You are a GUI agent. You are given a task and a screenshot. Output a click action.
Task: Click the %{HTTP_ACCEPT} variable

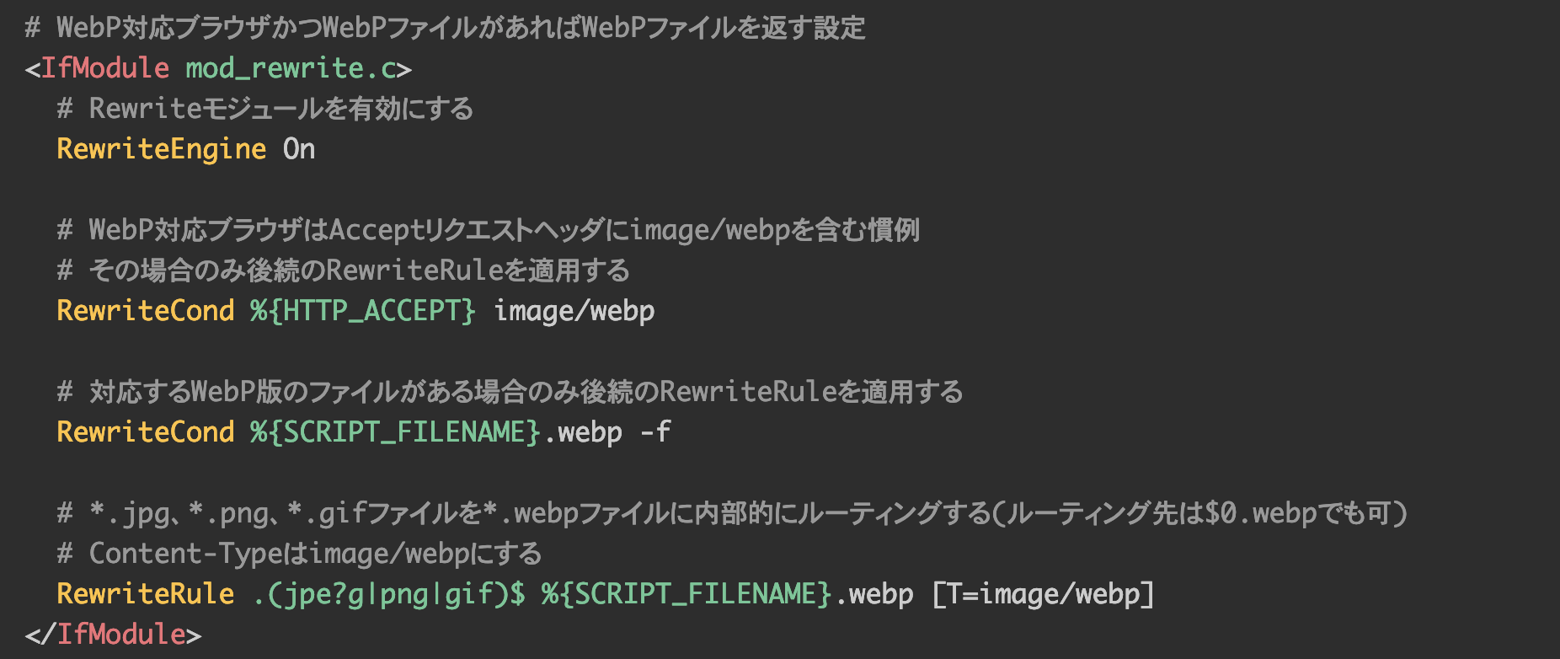point(363,311)
